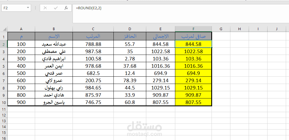
Task: Select yellow cell 807.55 in column F
Action: [x=193, y=102]
